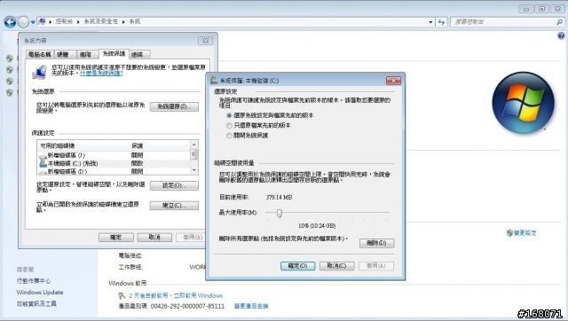Select 系統及安全性 in the breadcrumb
Screen dimensions: 568x321
click(x=100, y=21)
